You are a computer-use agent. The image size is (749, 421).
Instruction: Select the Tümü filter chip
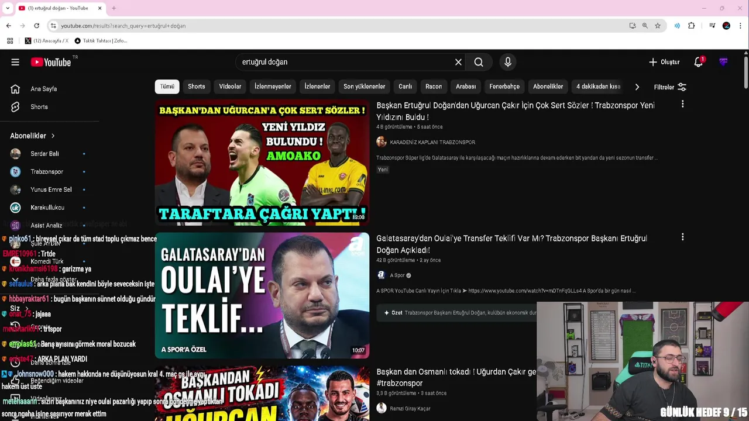167,87
